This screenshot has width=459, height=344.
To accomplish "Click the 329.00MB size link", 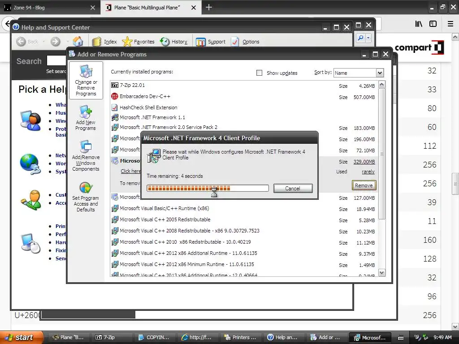I will coord(364,162).
